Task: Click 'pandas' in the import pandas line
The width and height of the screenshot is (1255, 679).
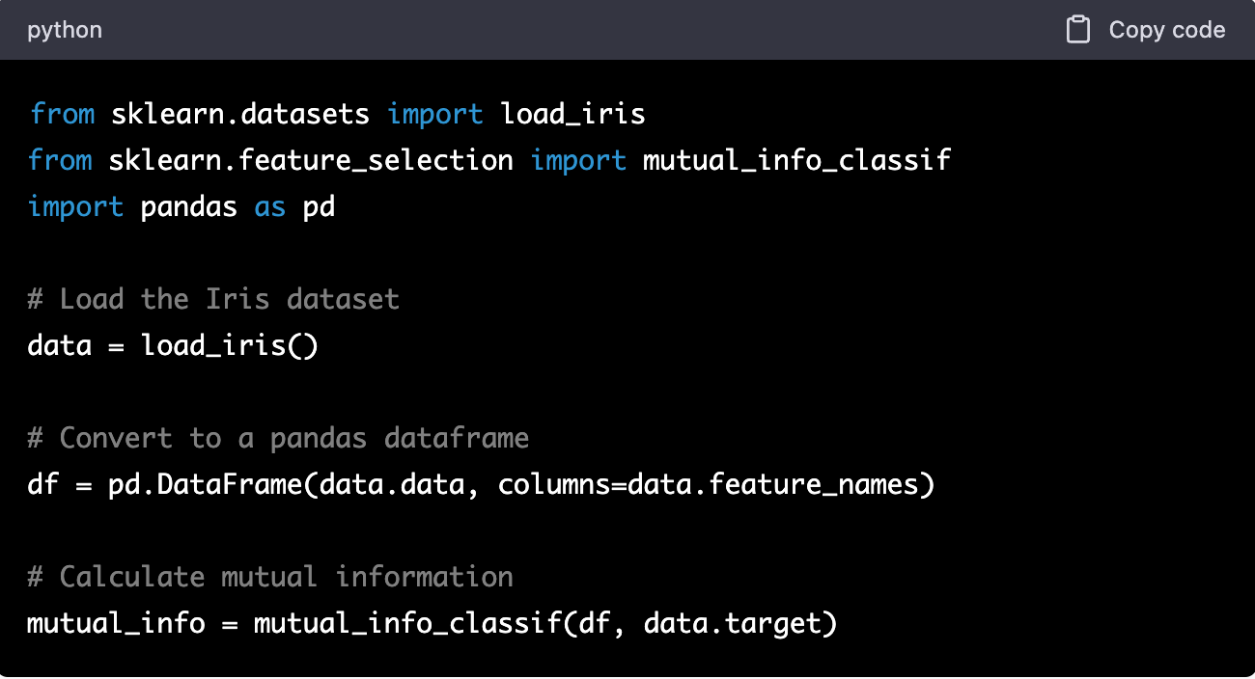Action: click(x=189, y=206)
